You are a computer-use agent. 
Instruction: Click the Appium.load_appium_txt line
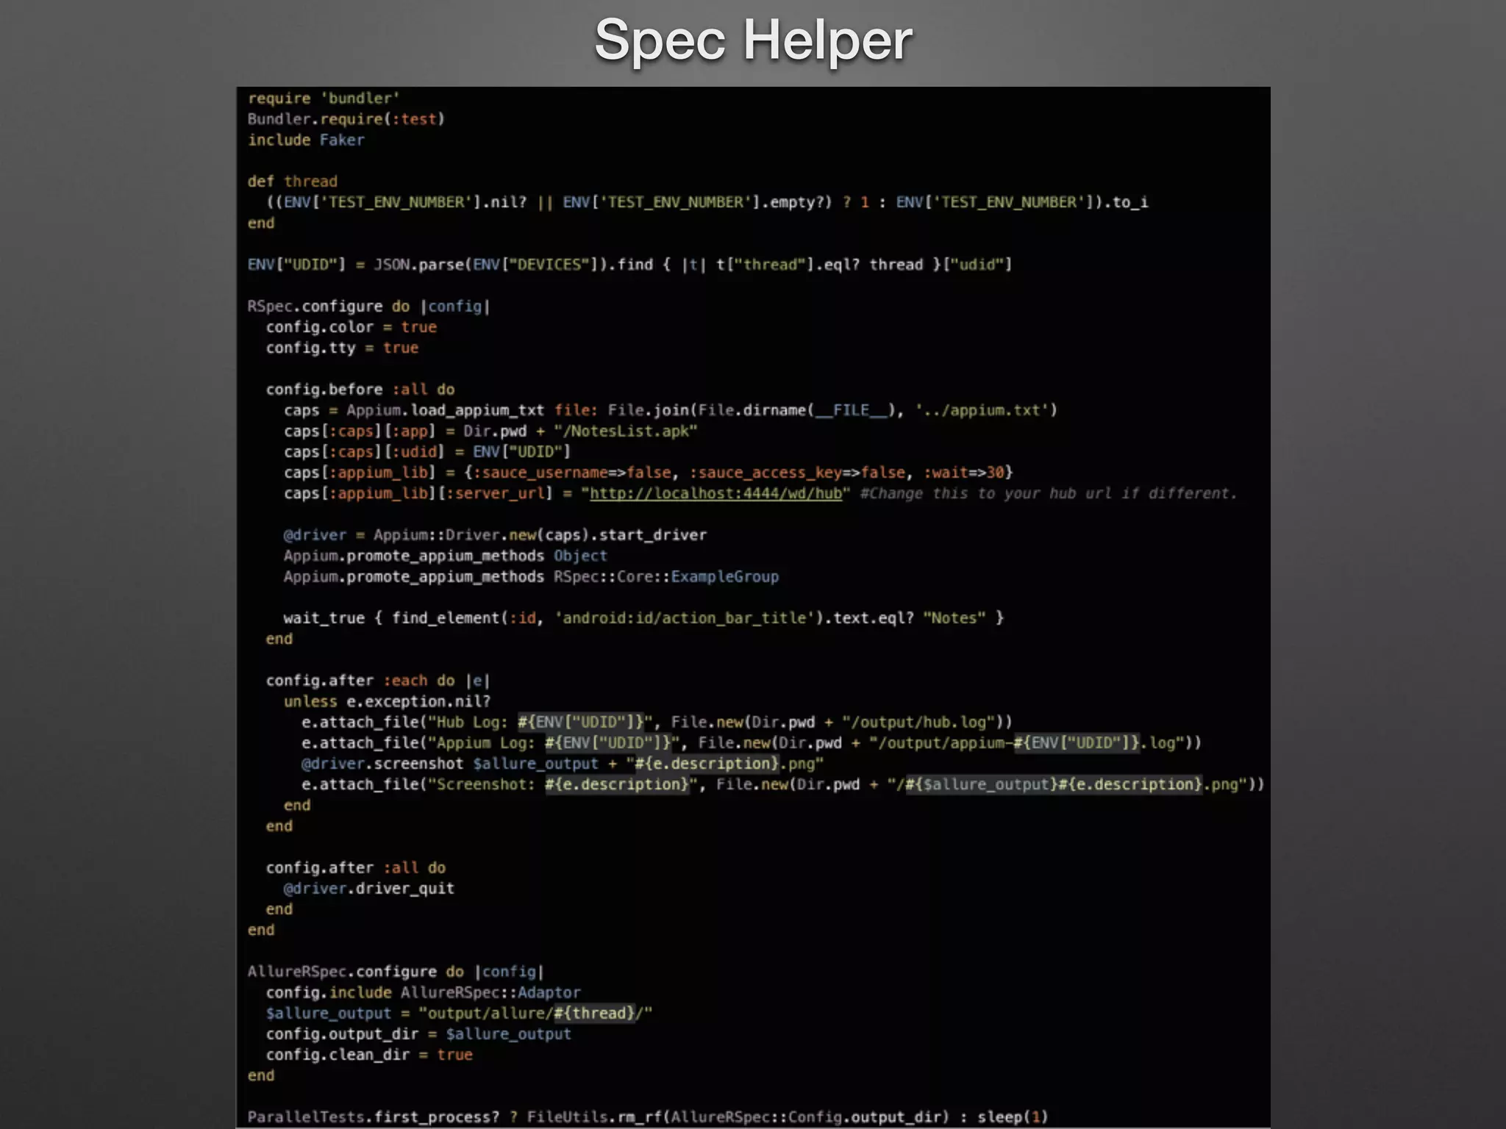pos(671,410)
